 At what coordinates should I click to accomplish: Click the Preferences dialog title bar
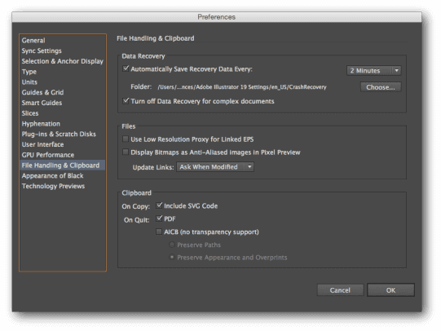(x=217, y=17)
